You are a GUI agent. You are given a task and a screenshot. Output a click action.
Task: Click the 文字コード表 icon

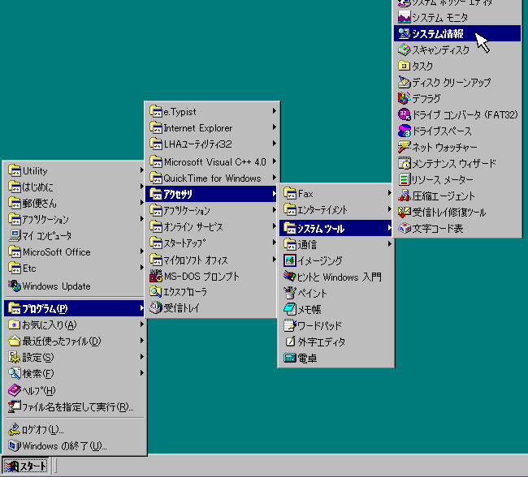click(404, 229)
